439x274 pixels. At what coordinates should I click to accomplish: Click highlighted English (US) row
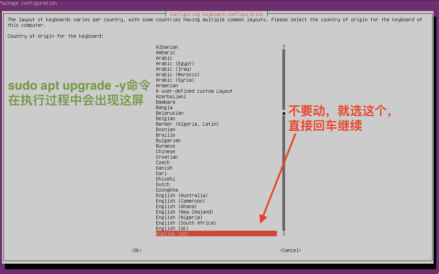coord(216,234)
